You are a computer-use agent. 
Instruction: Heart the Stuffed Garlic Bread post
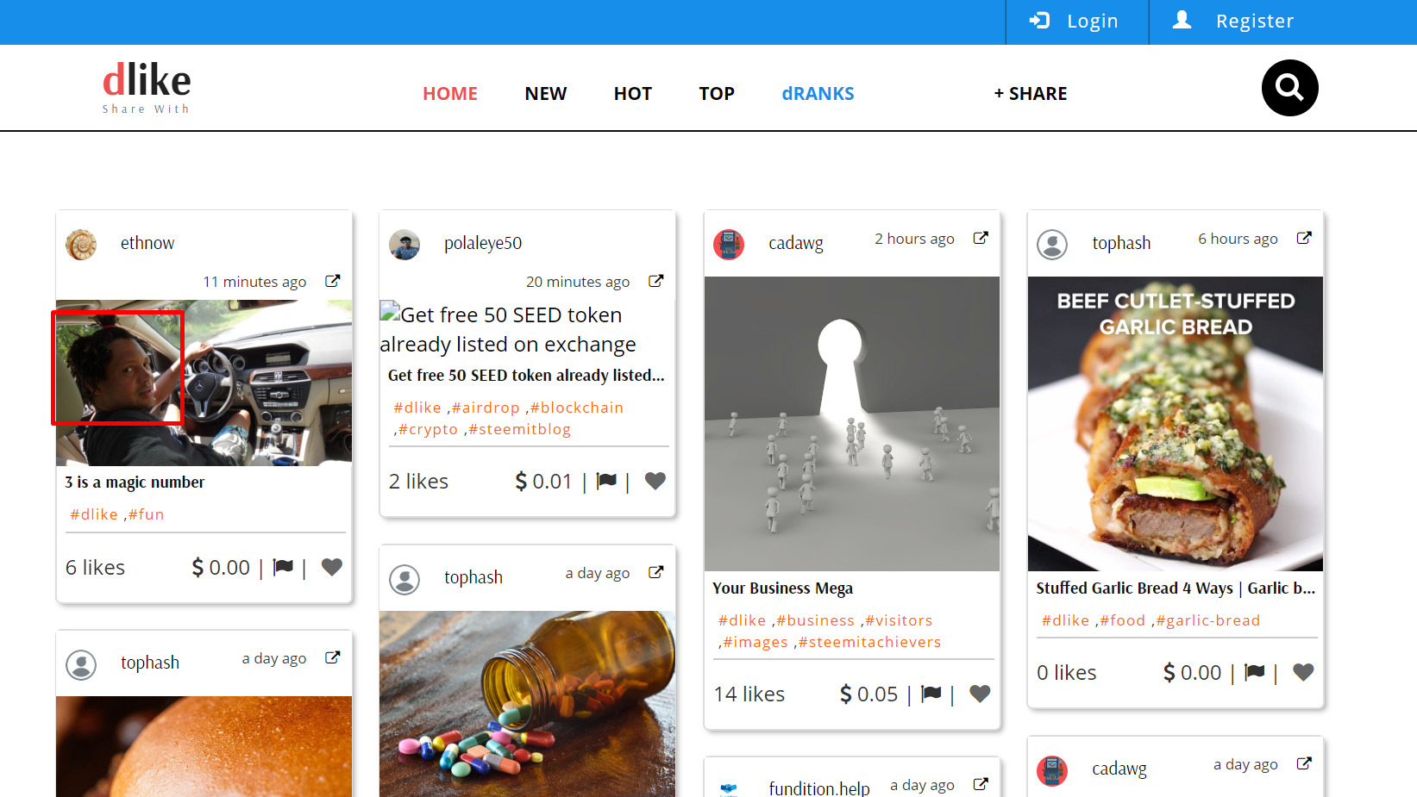tap(1303, 672)
